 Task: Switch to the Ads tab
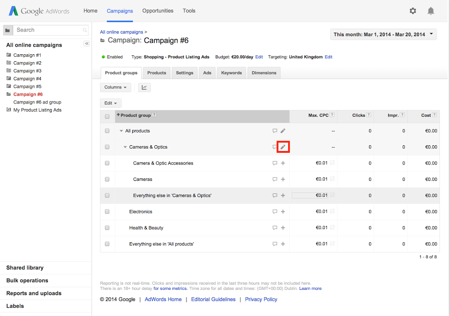[207, 73]
